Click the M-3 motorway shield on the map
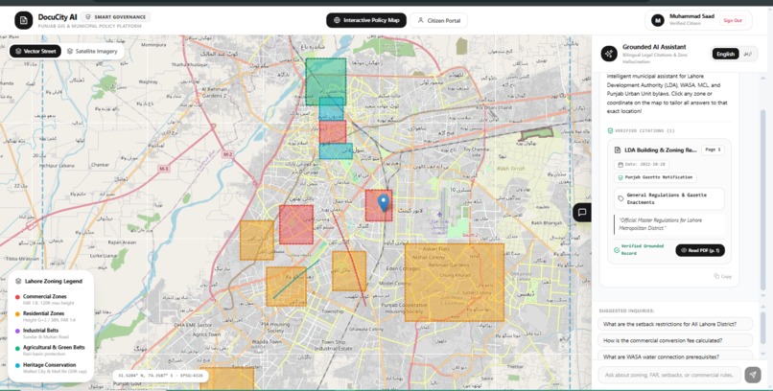This screenshot has width=773, height=391. coord(164,169)
